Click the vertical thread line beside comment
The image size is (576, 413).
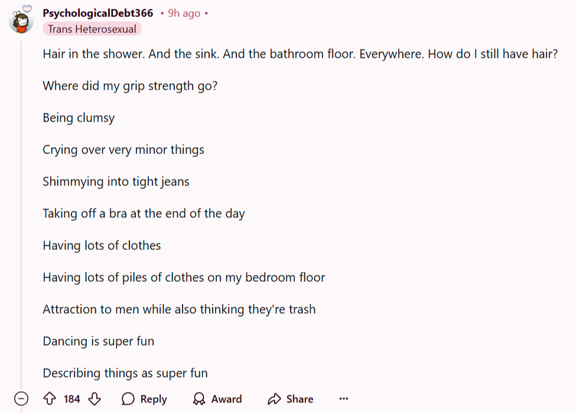[21, 213]
